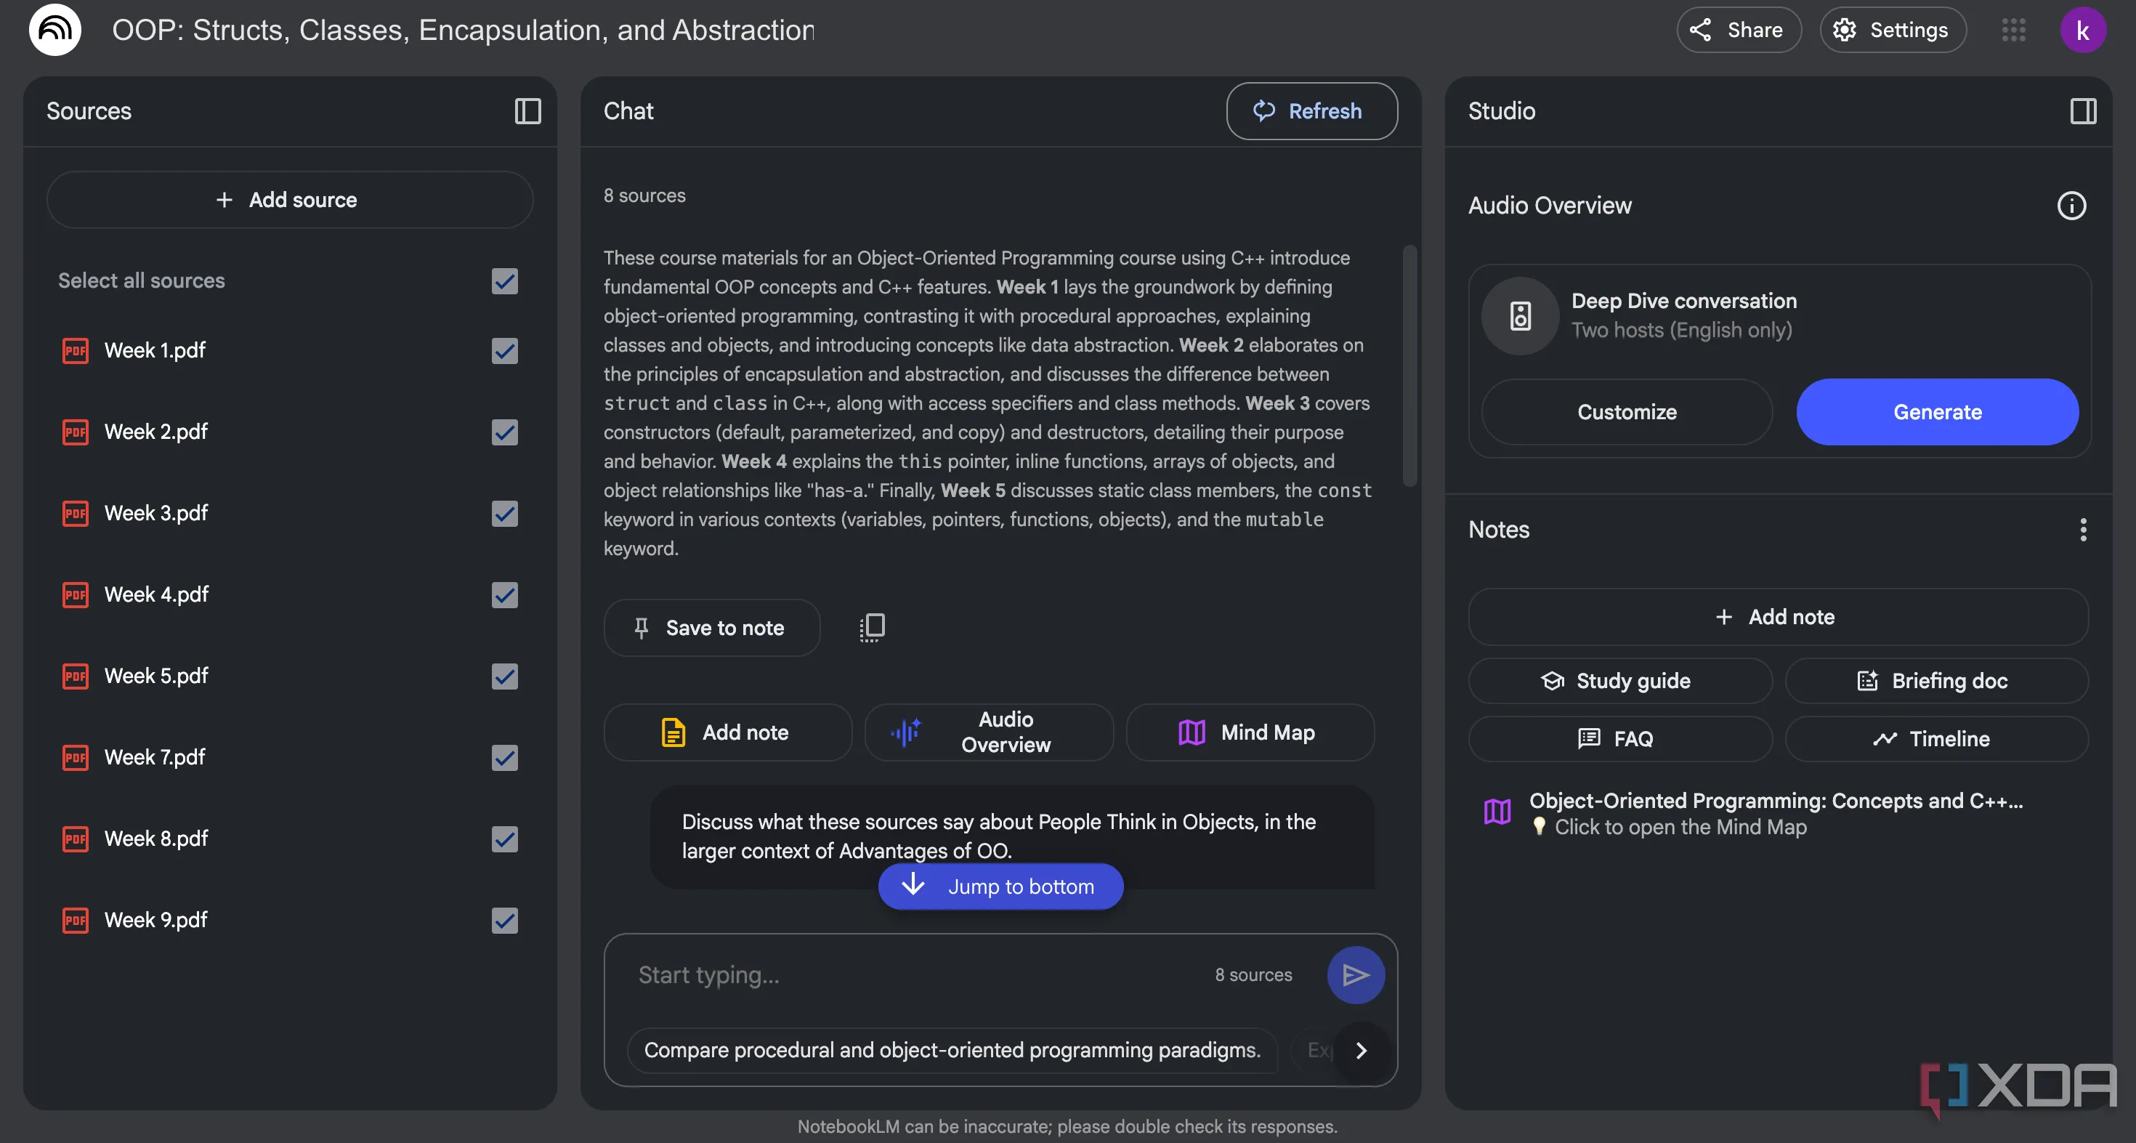Open the Google apps grid icon
This screenshot has width=2136, height=1143.
coord(2013,30)
